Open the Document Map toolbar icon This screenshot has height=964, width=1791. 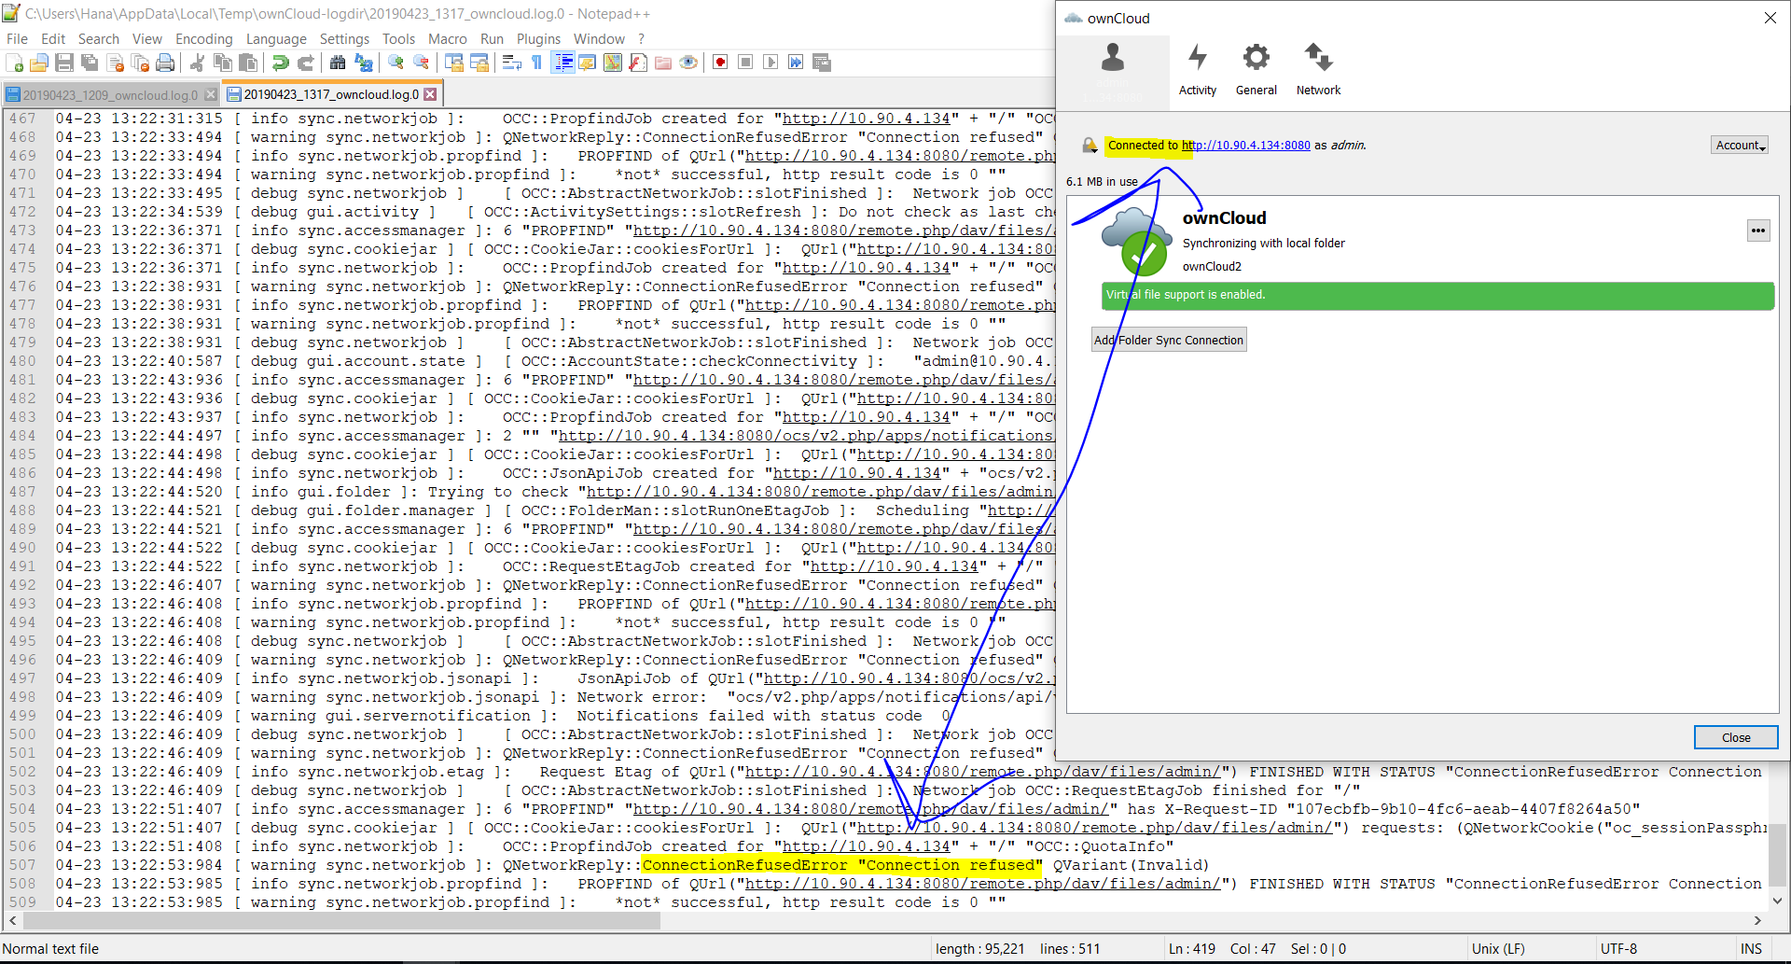coord(613,63)
